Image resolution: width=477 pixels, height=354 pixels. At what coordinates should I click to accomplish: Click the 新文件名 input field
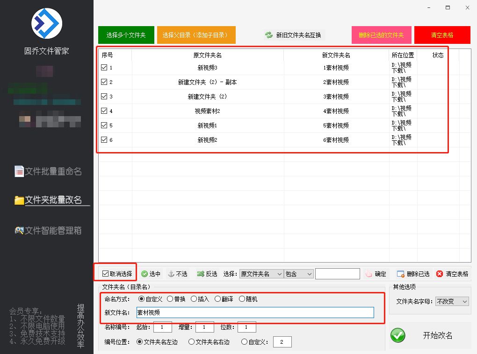click(x=255, y=312)
